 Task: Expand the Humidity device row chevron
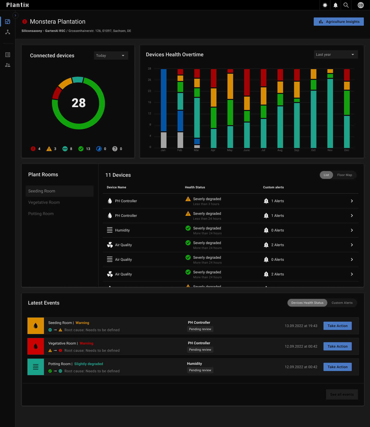pos(352,230)
